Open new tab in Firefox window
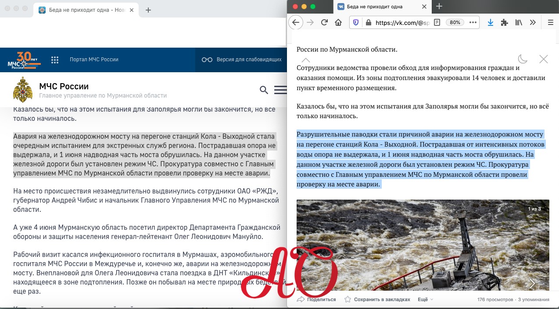 pos(439,6)
